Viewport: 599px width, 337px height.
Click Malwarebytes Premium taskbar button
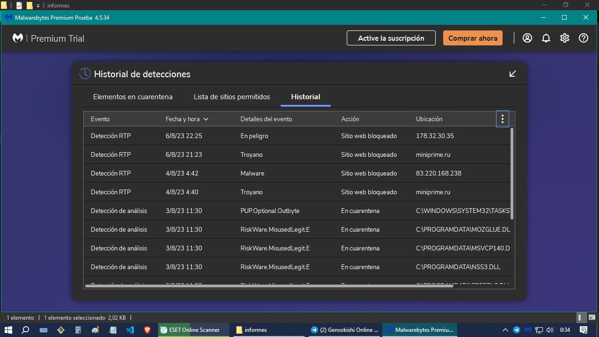click(x=420, y=330)
